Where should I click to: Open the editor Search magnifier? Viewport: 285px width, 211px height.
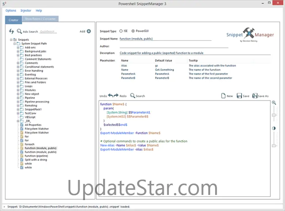click(133, 96)
